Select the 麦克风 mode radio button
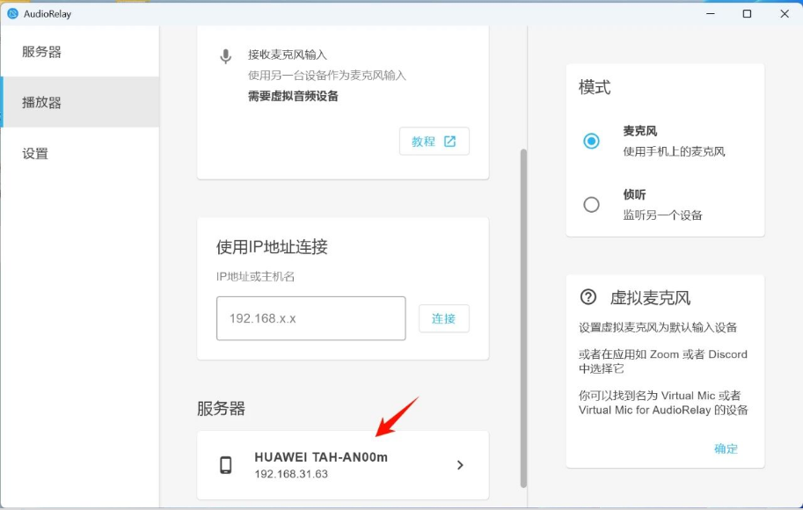 592,141
